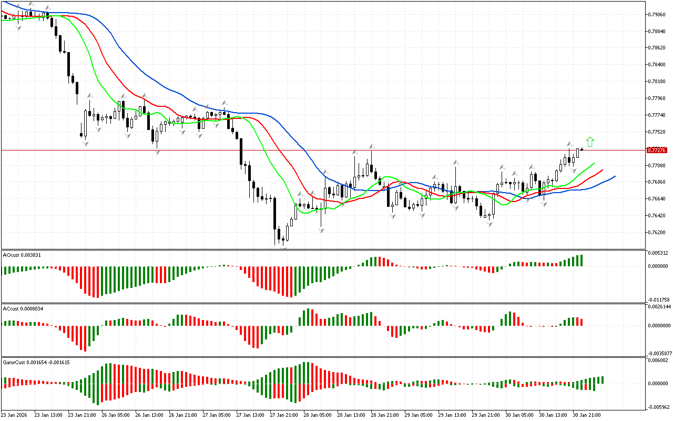
Task: Click the up fractal above the latest high
Action: pos(569,144)
